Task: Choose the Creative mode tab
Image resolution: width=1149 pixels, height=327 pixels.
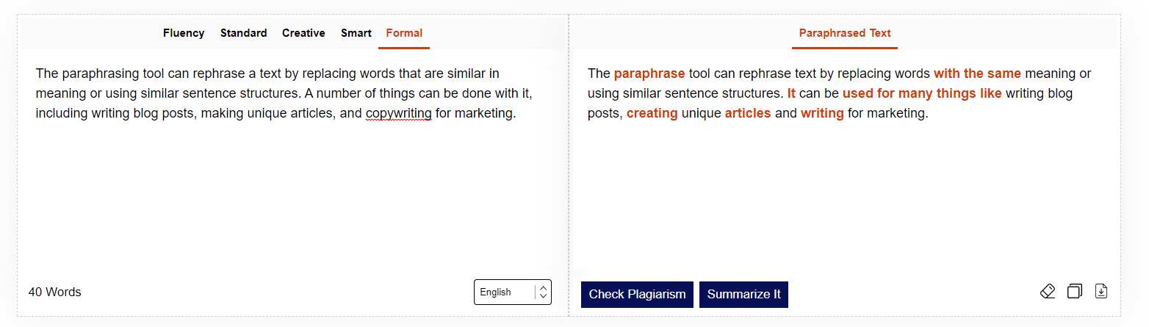Action: click(x=303, y=33)
